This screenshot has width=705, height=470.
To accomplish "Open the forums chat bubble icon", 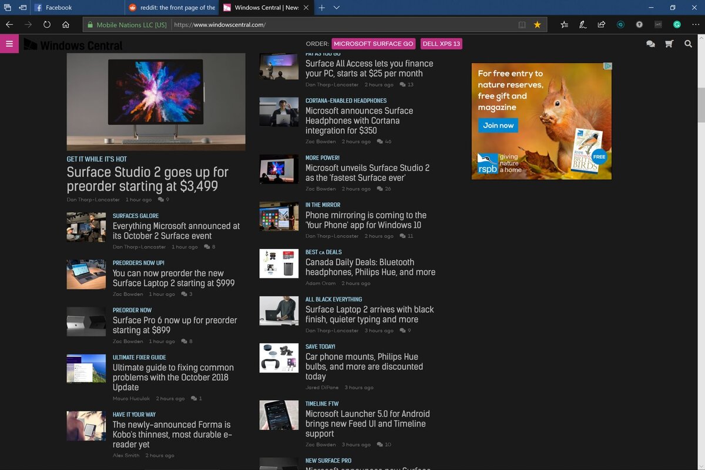I will 650,43.
